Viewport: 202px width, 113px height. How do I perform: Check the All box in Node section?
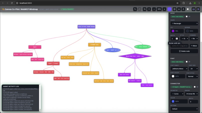[187, 16]
